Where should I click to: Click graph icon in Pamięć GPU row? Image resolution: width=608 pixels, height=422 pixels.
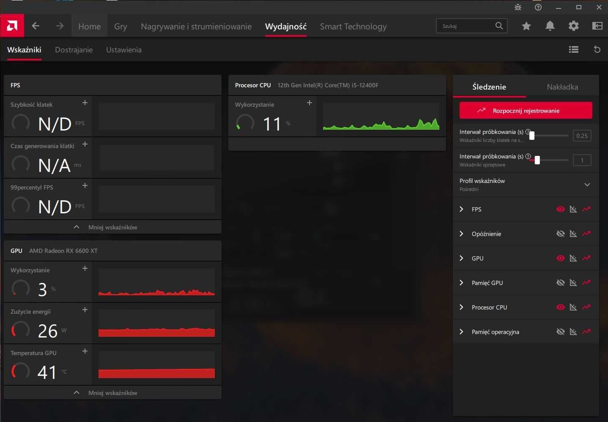point(573,283)
